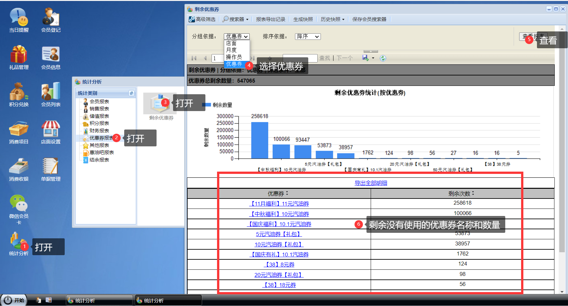Open the 搜索器 dropdown in toolbar

[235, 19]
